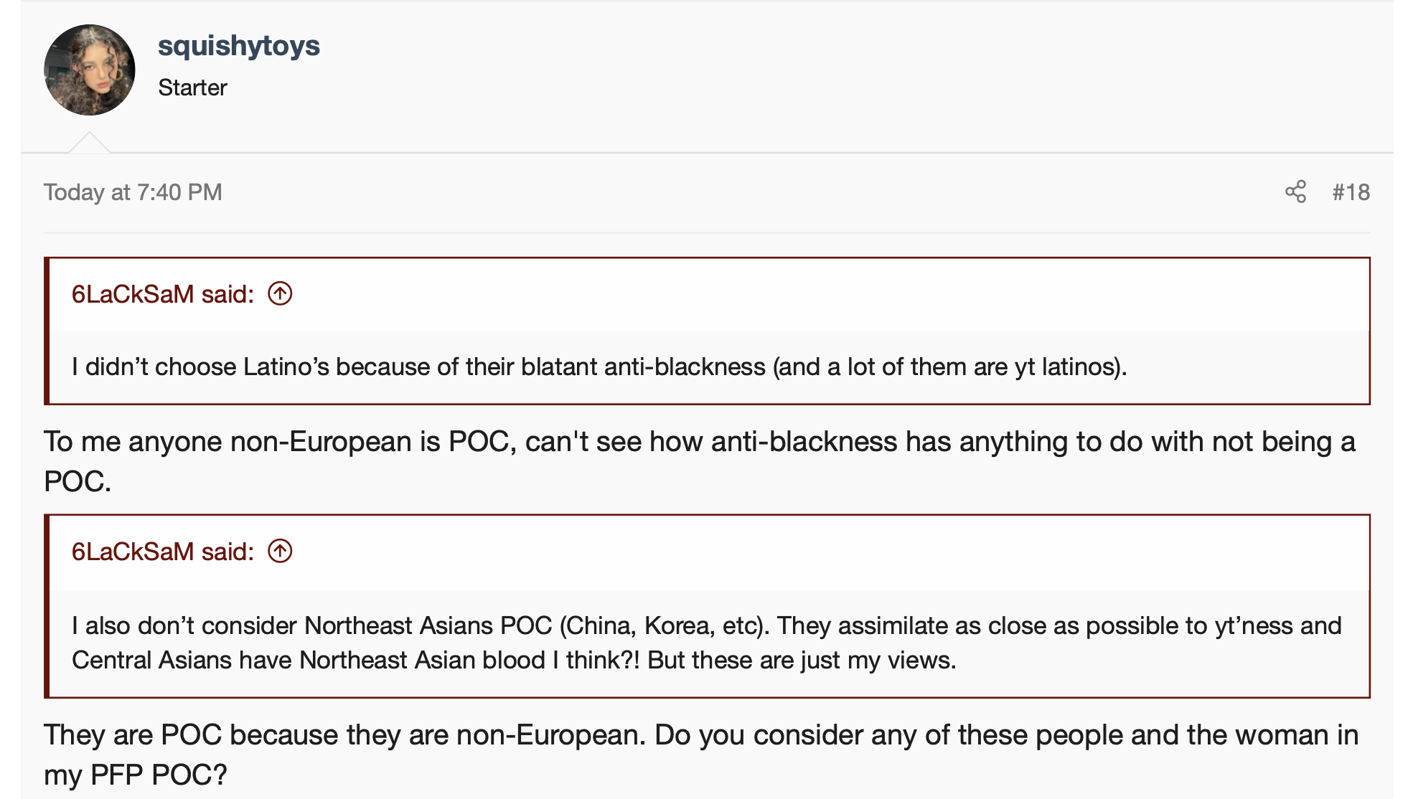Click the 'Starter' user title

(192, 88)
